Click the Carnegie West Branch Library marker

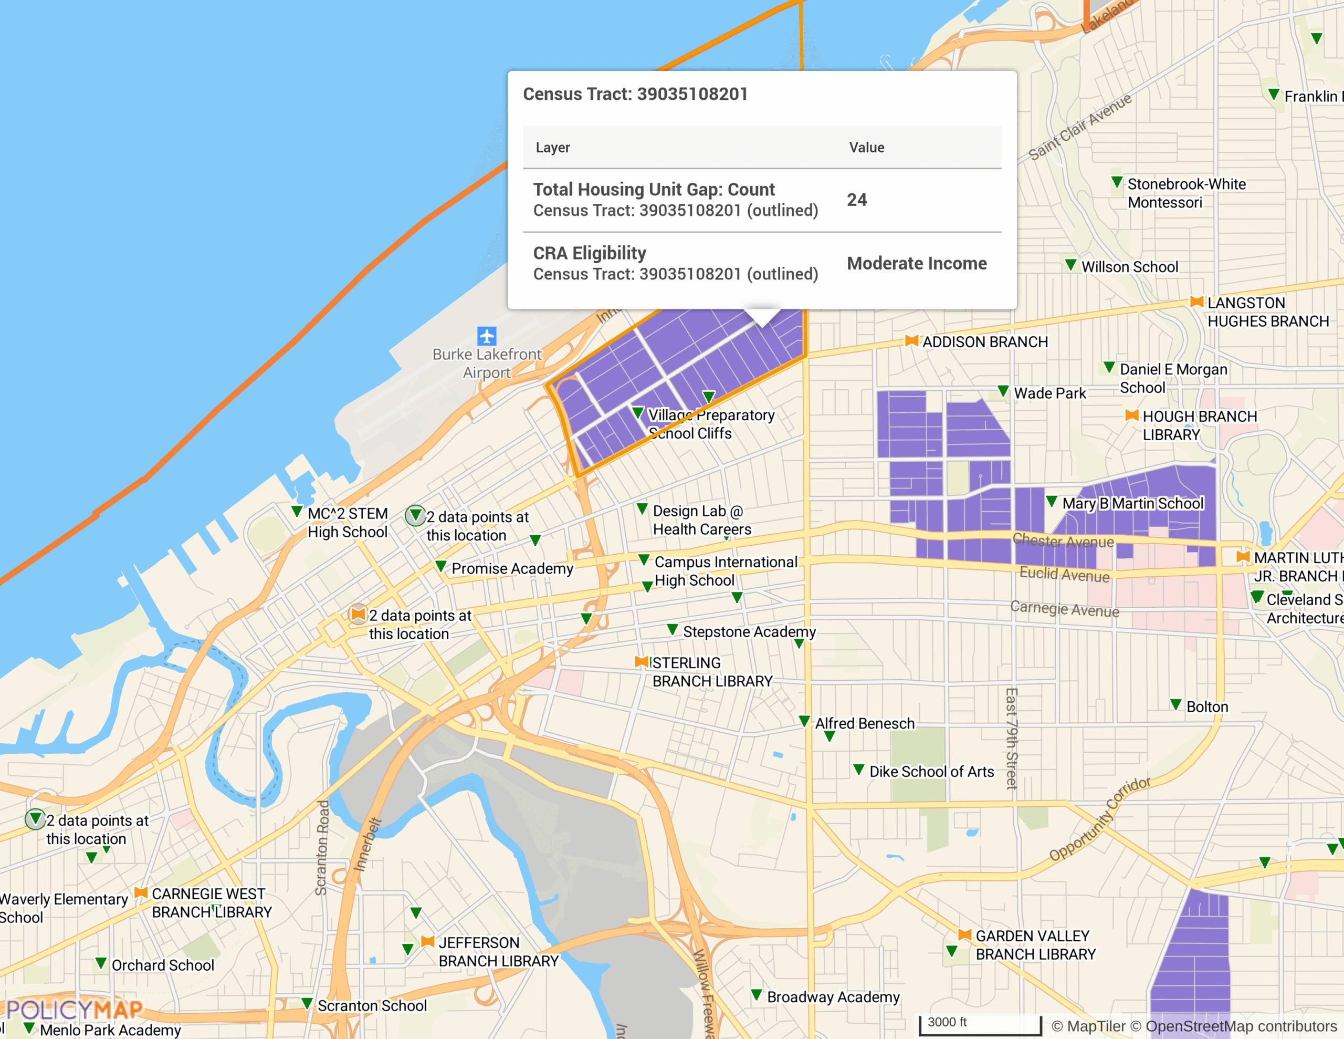(x=141, y=892)
